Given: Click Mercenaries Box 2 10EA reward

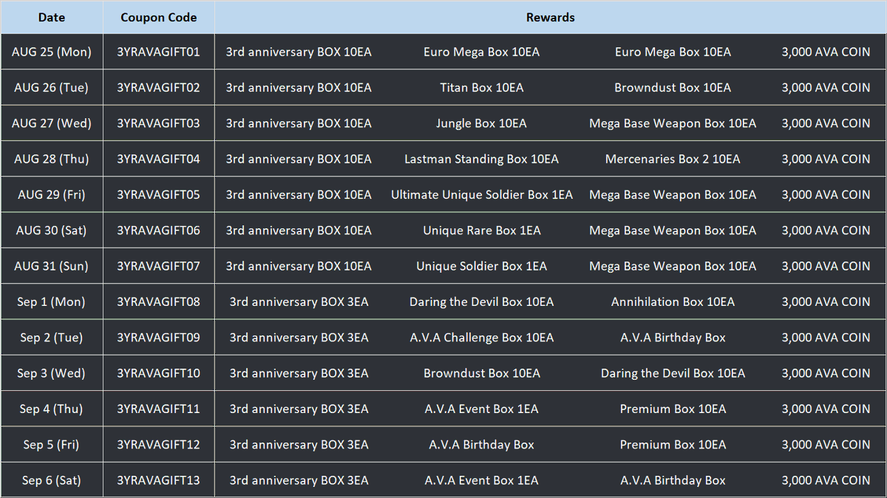Looking at the screenshot, I should point(673,159).
